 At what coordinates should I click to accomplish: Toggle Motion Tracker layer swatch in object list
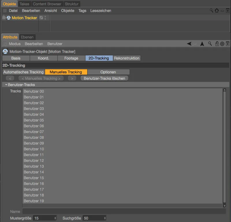[41, 18]
